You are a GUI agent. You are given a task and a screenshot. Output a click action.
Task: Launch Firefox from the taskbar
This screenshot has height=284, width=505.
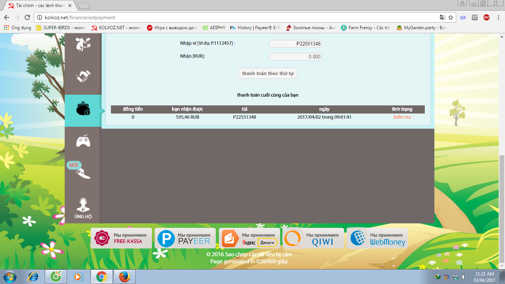point(125,277)
